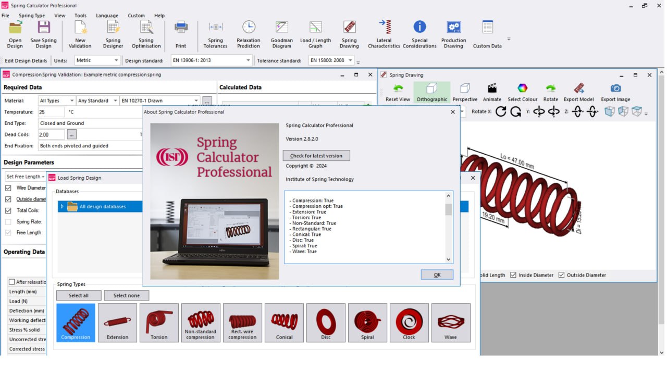The image size is (667, 375).
Task: Open Custom Data
Action: [487, 35]
